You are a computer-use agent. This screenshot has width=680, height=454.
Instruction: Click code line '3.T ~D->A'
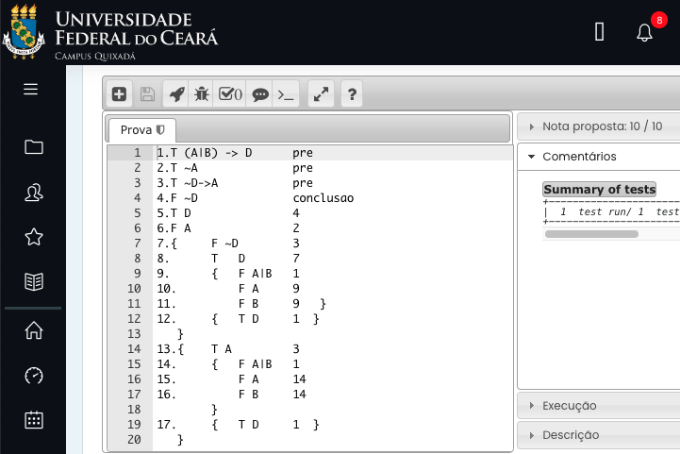(188, 183)
